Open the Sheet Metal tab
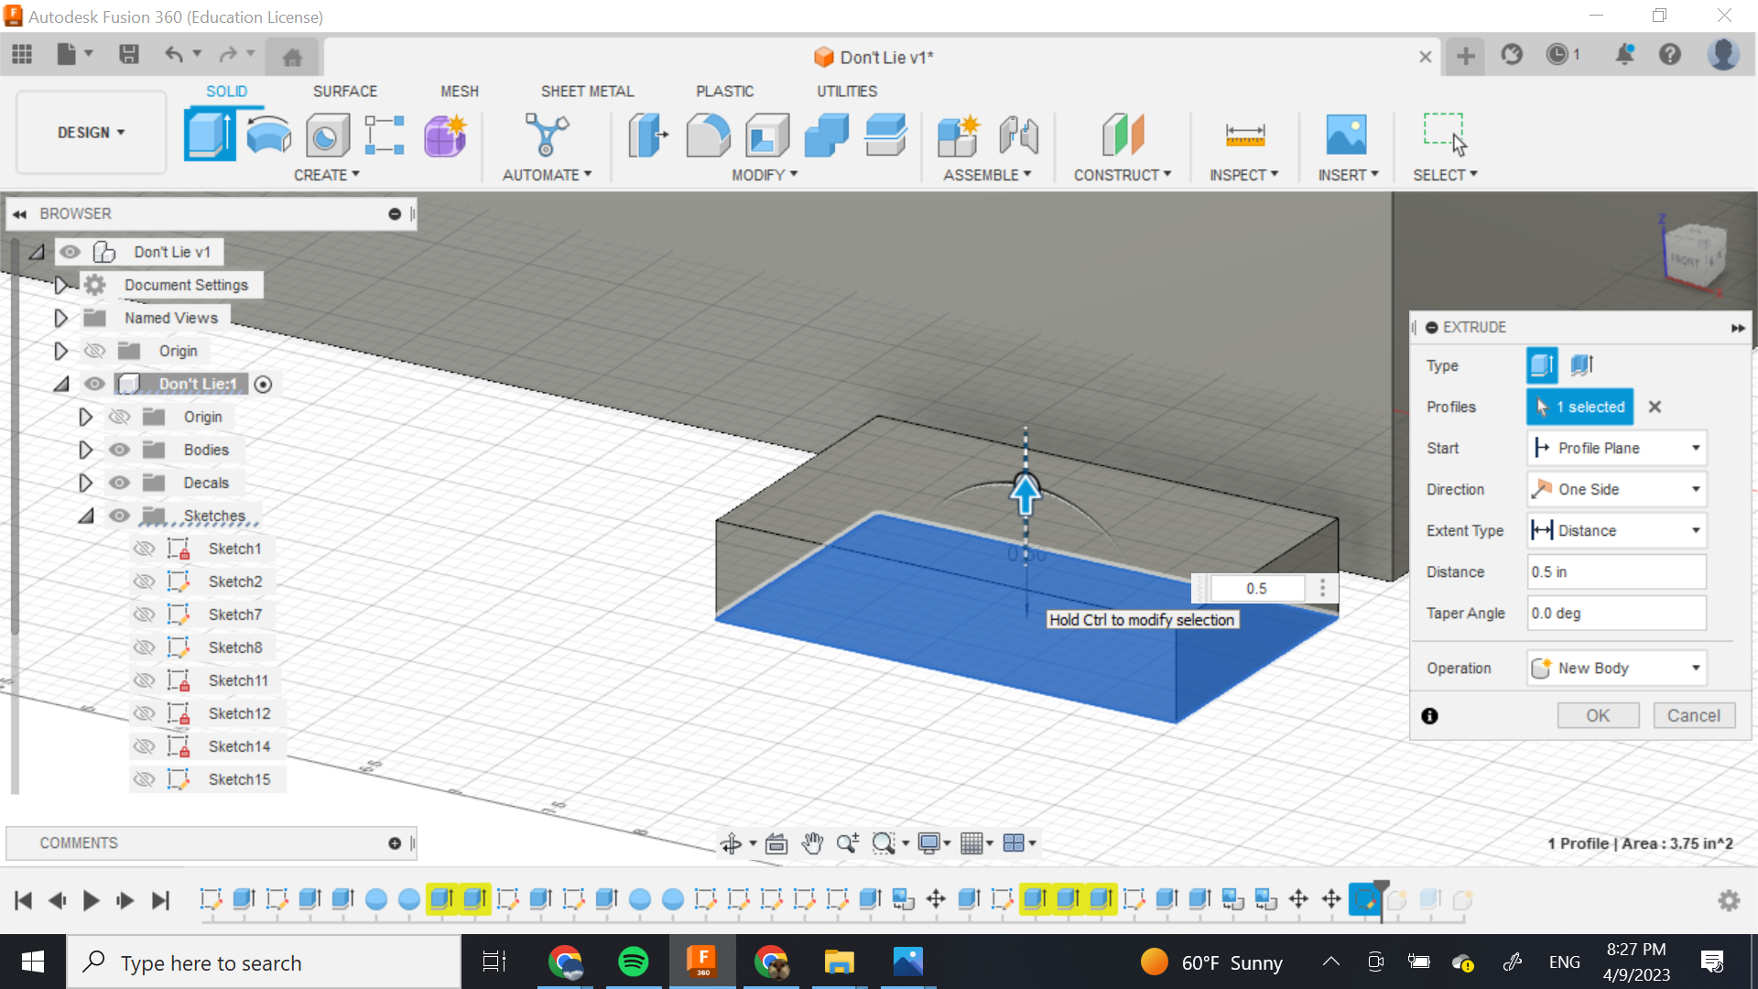Image resolution: width=1758 pixels, height=989 pixels. pyautogui.click(x=587, y=92)
